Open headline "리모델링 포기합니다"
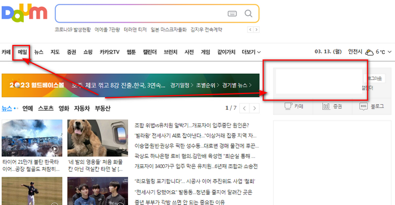The image size is (395, 205). click(x=195, y=181)
